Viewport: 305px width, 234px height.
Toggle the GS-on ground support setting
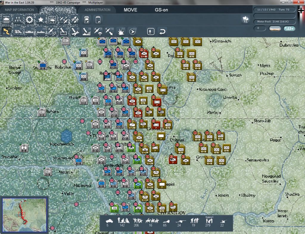point(161,10)
